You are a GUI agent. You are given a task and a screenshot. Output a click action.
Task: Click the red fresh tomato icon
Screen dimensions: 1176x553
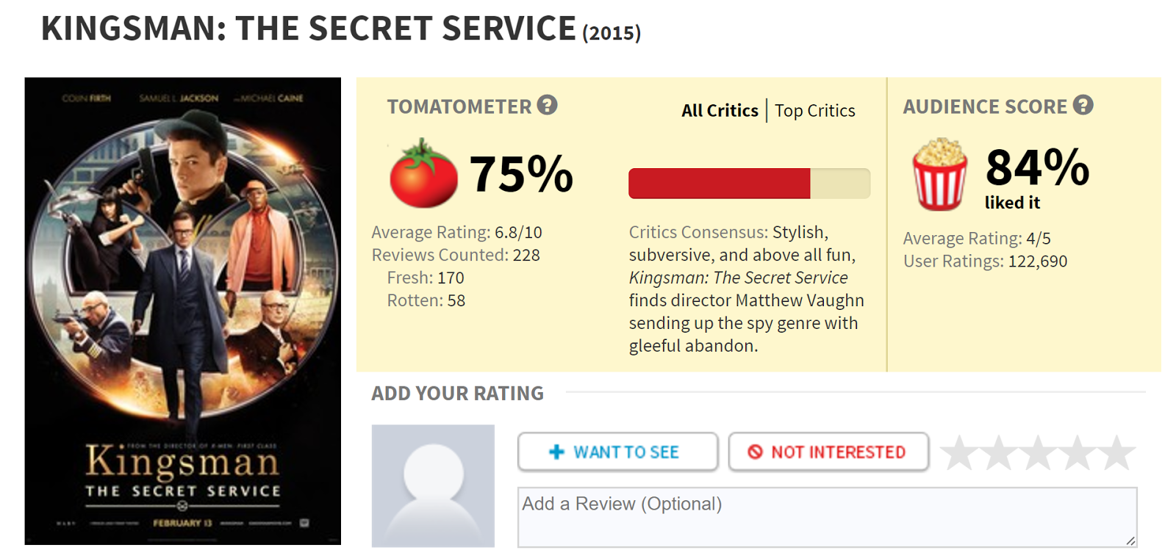click(423, 174)
